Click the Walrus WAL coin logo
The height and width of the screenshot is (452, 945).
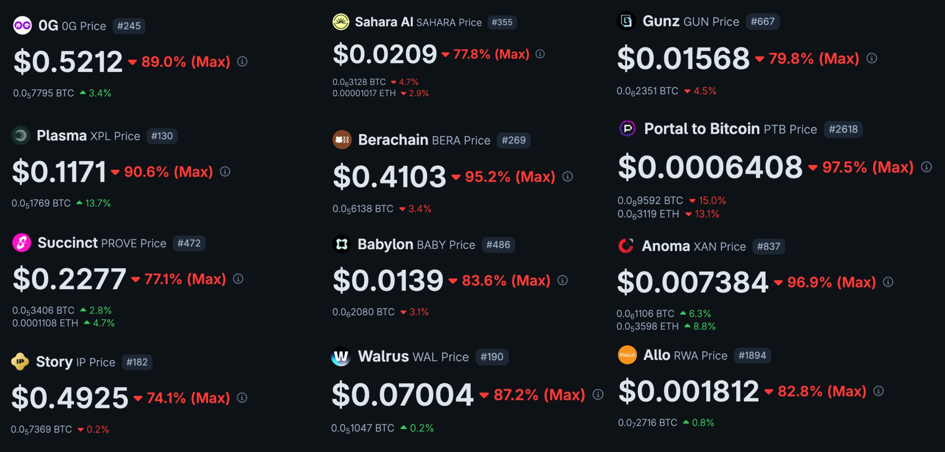tap(341, 357)
